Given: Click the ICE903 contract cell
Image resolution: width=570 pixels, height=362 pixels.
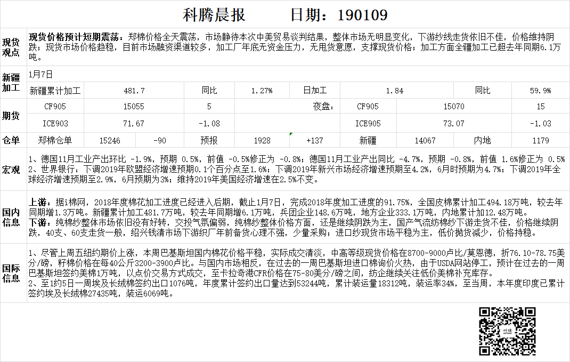Looking at the screenshot, I should 55,123.
